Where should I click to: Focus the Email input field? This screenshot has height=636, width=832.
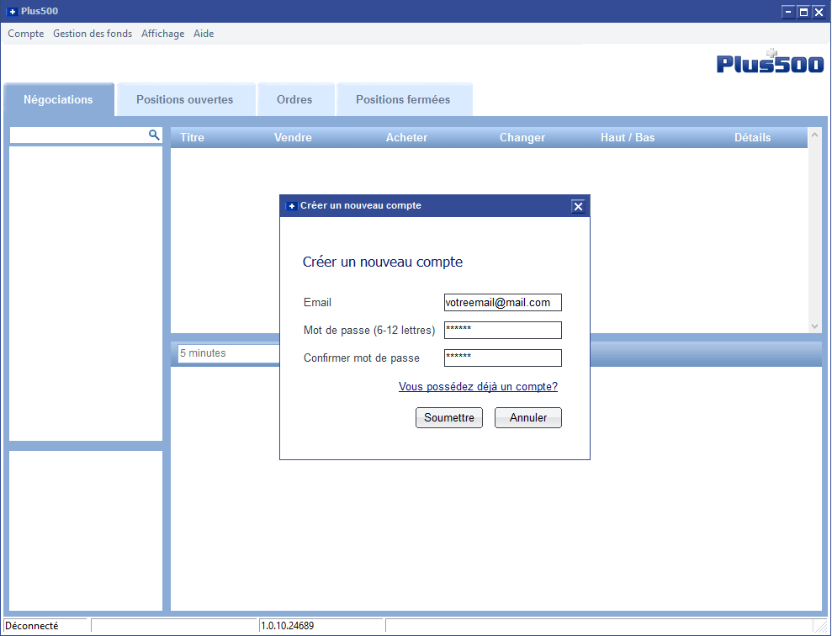pos(502,302)
